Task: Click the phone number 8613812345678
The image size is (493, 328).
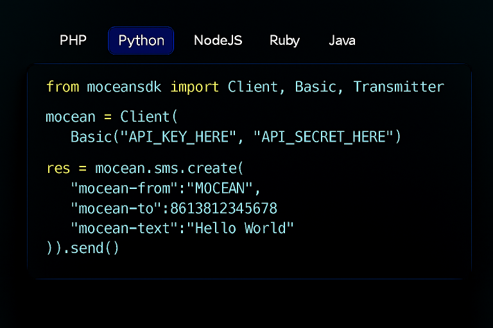Action: click(223, 209)
